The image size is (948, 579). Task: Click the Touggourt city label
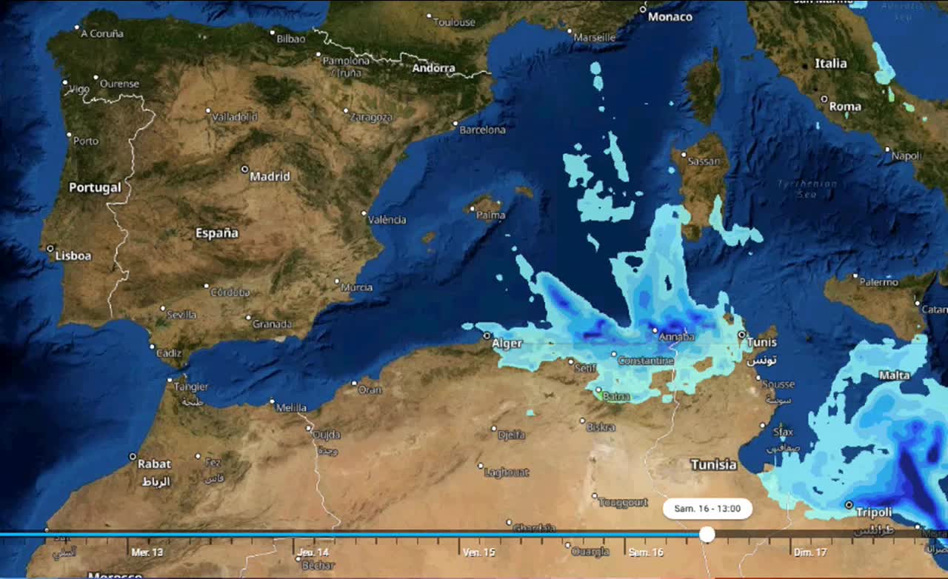click(x=624, y=502)
